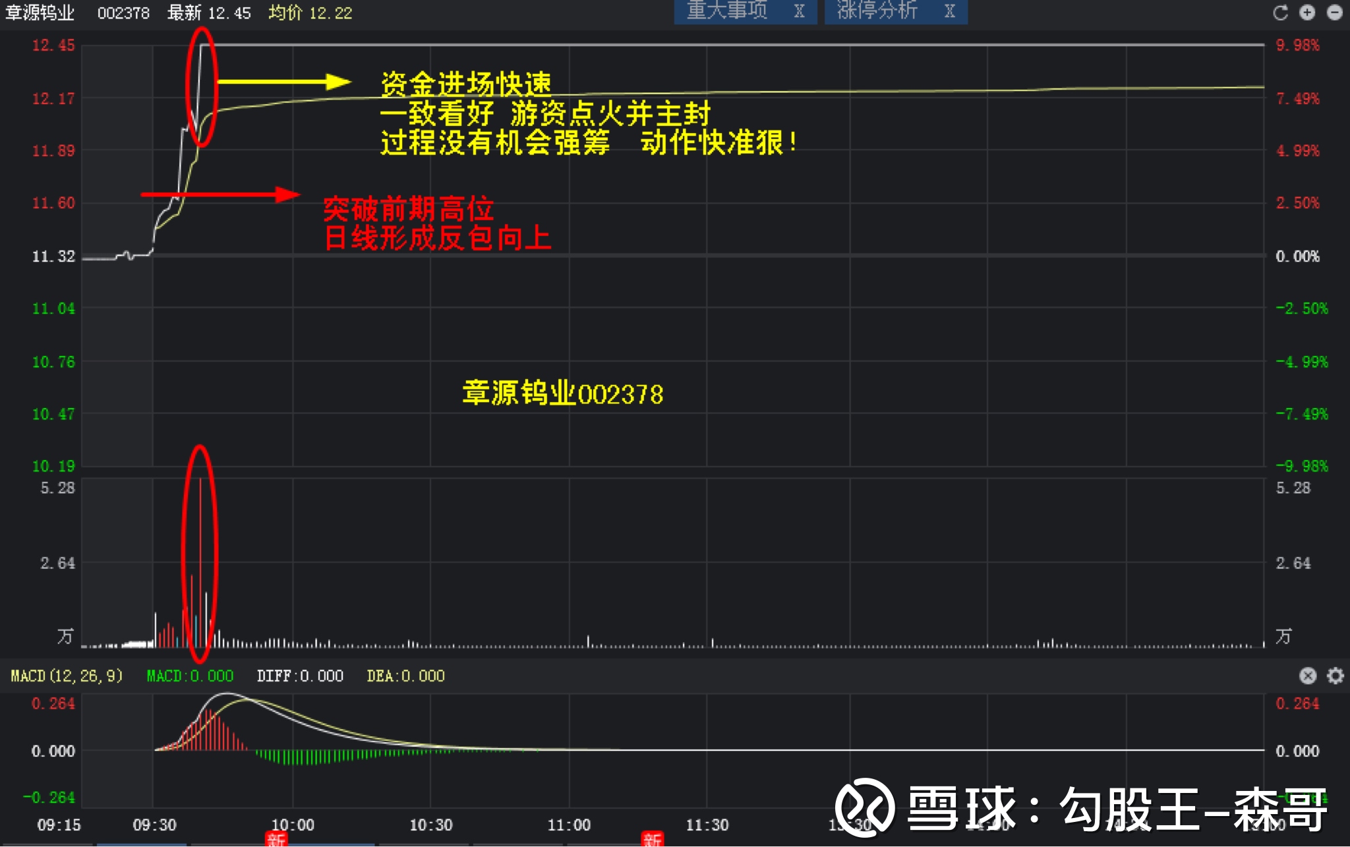Click the green MACD:0.000 value
The image size is (1350, 847).
pyautogui.click(x=190, y=676)
